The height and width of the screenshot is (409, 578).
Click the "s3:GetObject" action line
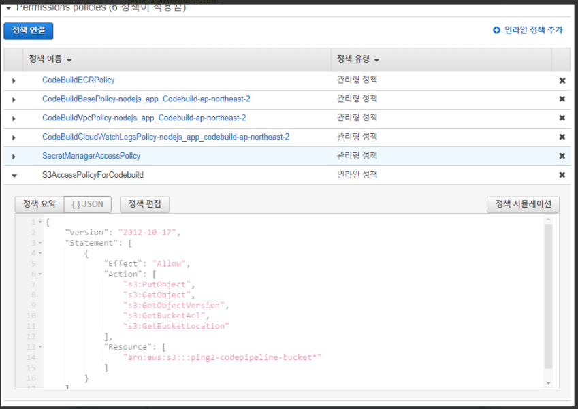[157, 295]
